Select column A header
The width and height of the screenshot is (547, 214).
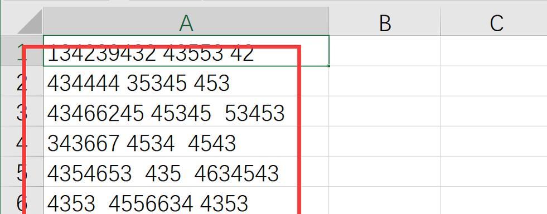click(186, 21)
